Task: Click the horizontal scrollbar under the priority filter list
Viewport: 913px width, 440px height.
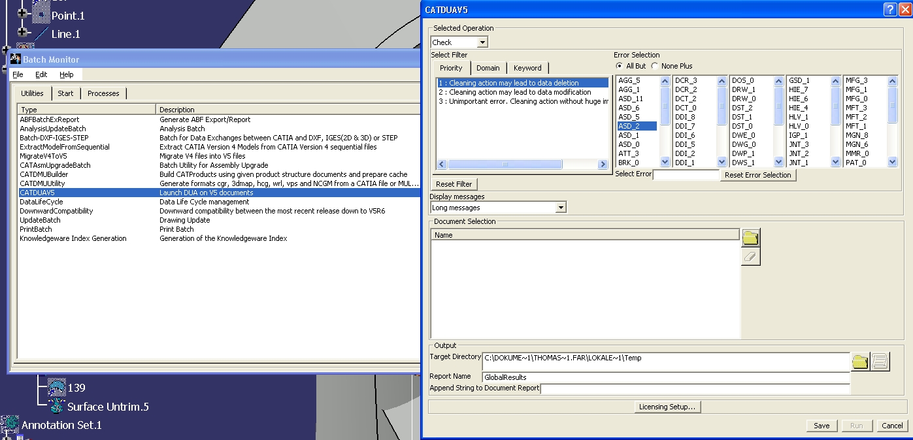Action: [522, 165]
